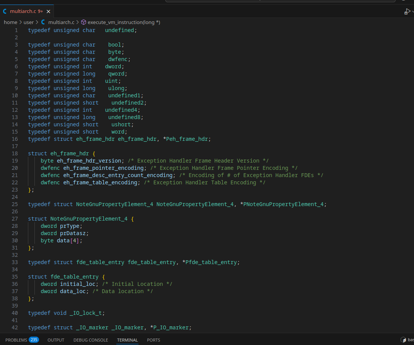Select the multiarch.c editor tab
The image size is (414, 345).
27,11
